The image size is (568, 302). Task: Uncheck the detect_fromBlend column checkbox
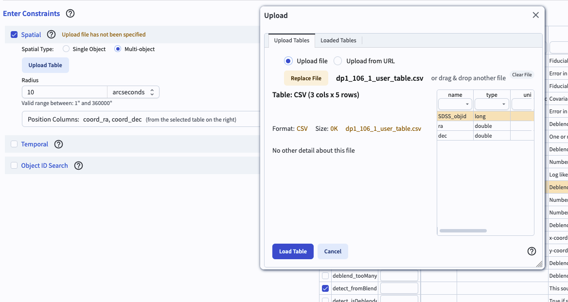point(325,288)
